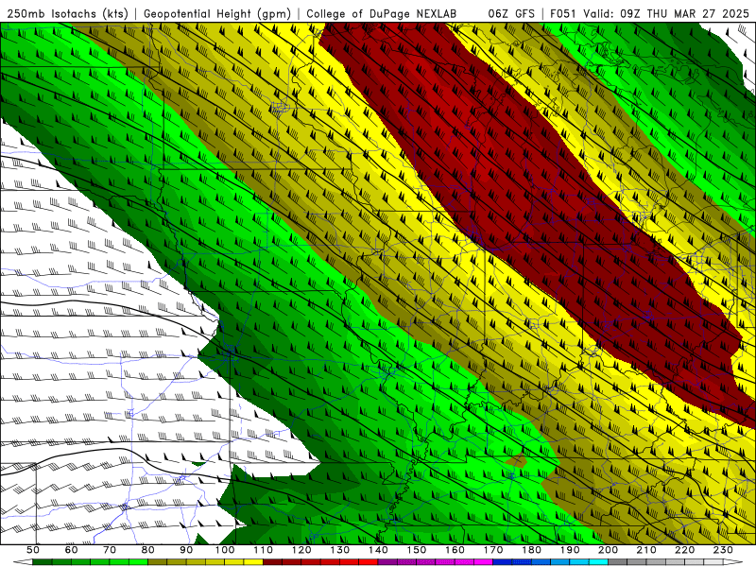Click the '70' value on the legend
Screen dimensions: 756x567
110,550
